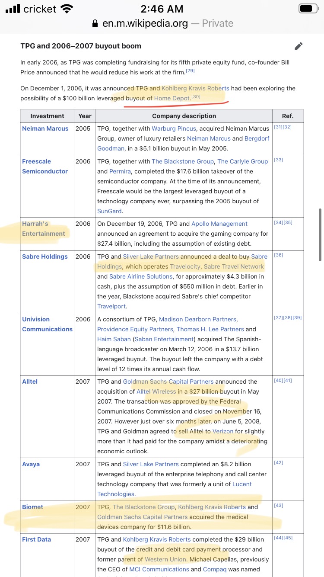Image resolution: width=324 pixels, height=577 pixels.
Task: Open the Thomas H. Lee Partners link
Action: (210, 329)
